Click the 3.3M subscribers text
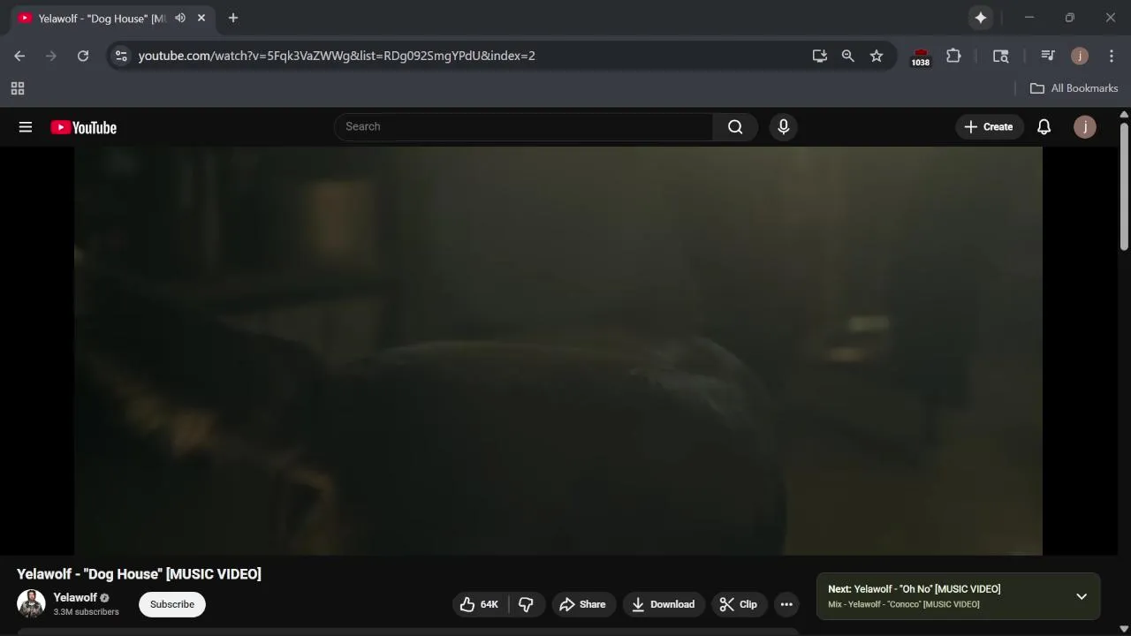The width and height of the screenshot is (1131, 636). click(86, 611)
